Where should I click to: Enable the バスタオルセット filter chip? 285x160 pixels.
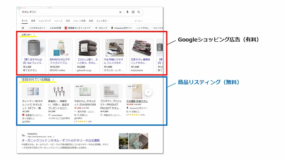pos(37,27)
